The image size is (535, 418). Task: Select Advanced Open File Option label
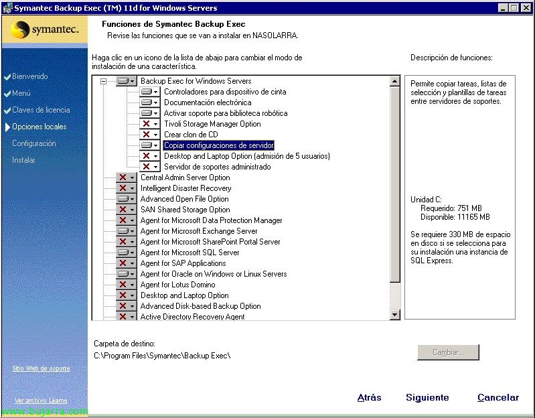(185, 199)
